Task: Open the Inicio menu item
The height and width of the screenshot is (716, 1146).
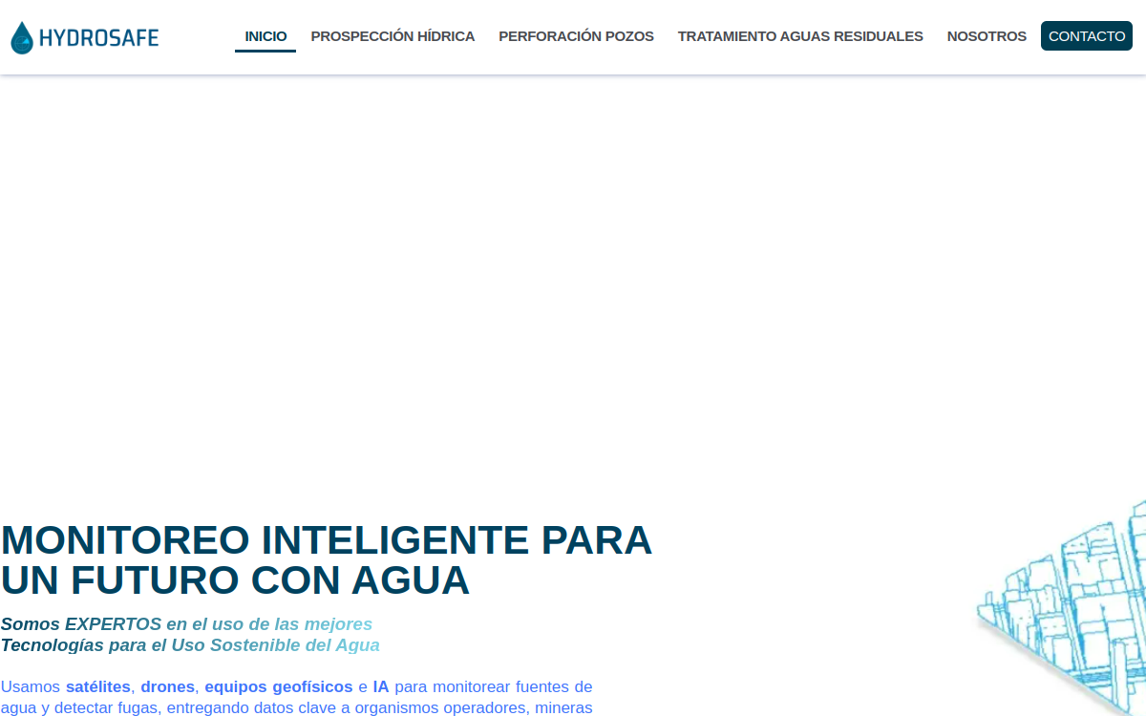Action: pyautogui.click(x=265, y=36)
